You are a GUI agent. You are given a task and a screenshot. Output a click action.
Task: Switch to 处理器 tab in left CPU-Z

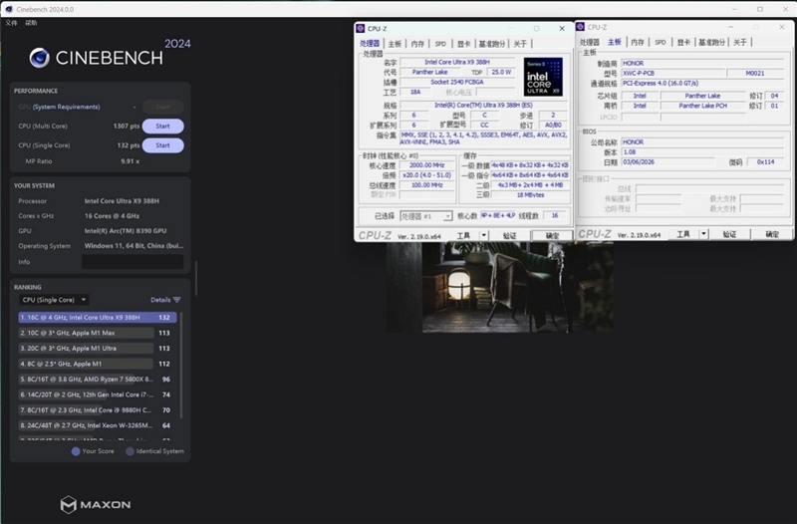coord(370,44)
